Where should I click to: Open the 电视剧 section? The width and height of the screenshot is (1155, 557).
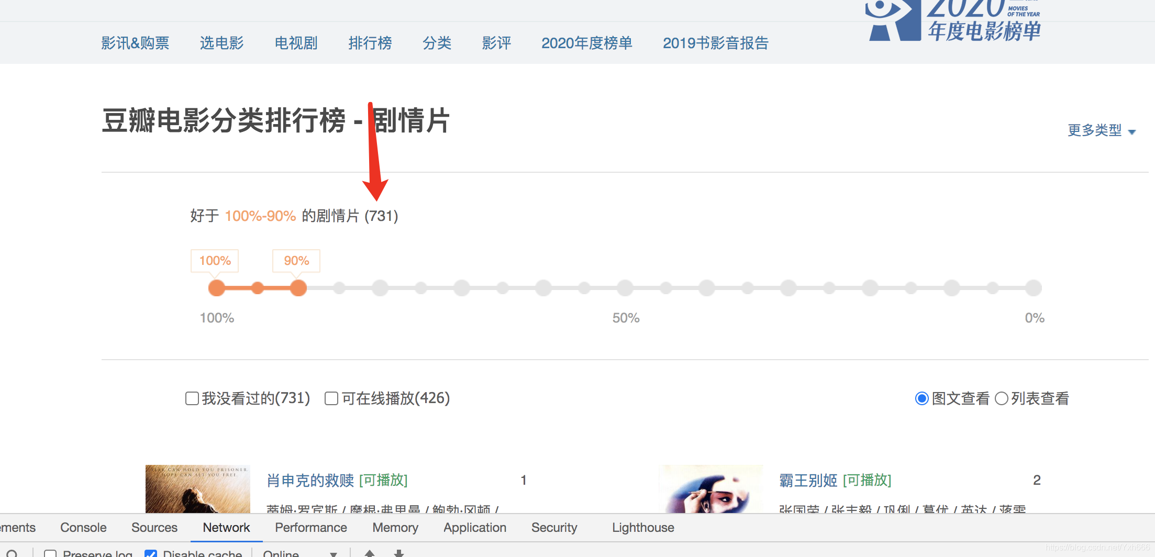[x=296, y=43]
